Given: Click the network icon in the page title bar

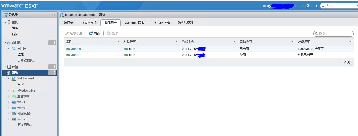Looking at the screenshot, I should tap(62, 15).
